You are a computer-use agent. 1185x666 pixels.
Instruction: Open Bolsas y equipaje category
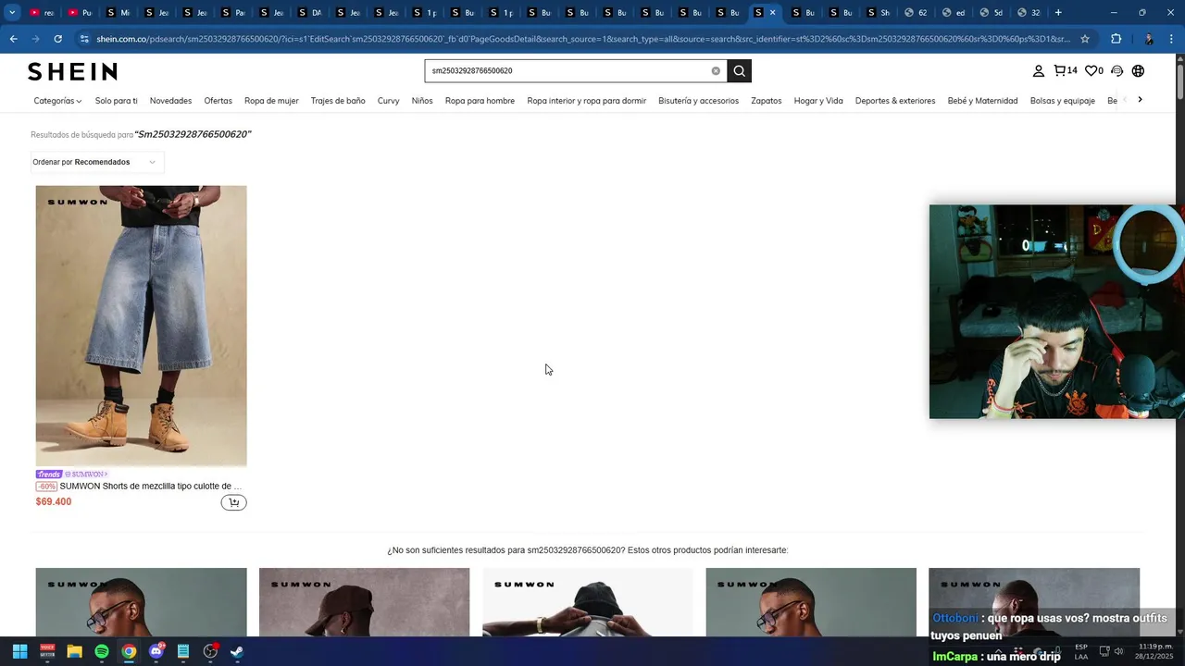click(x=1062, y=101)
